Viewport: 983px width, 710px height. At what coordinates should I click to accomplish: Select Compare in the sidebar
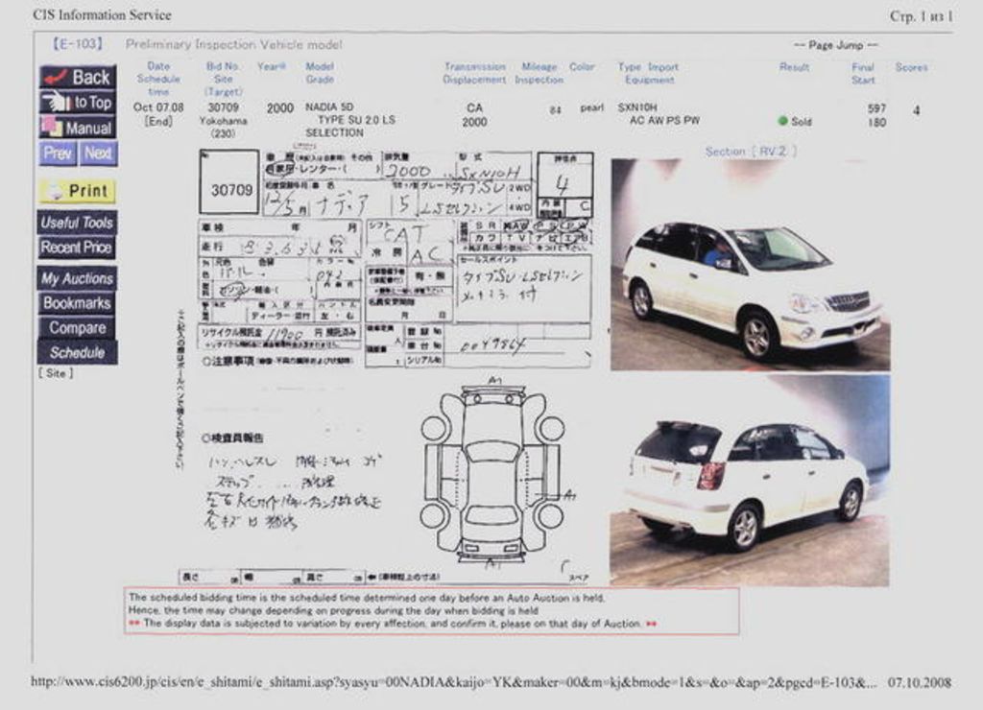click(x=77, y=328)
